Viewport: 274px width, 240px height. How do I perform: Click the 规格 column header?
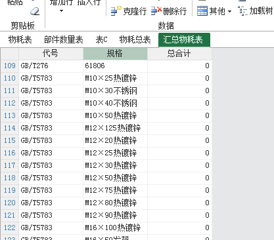click(x=115, y=54)
